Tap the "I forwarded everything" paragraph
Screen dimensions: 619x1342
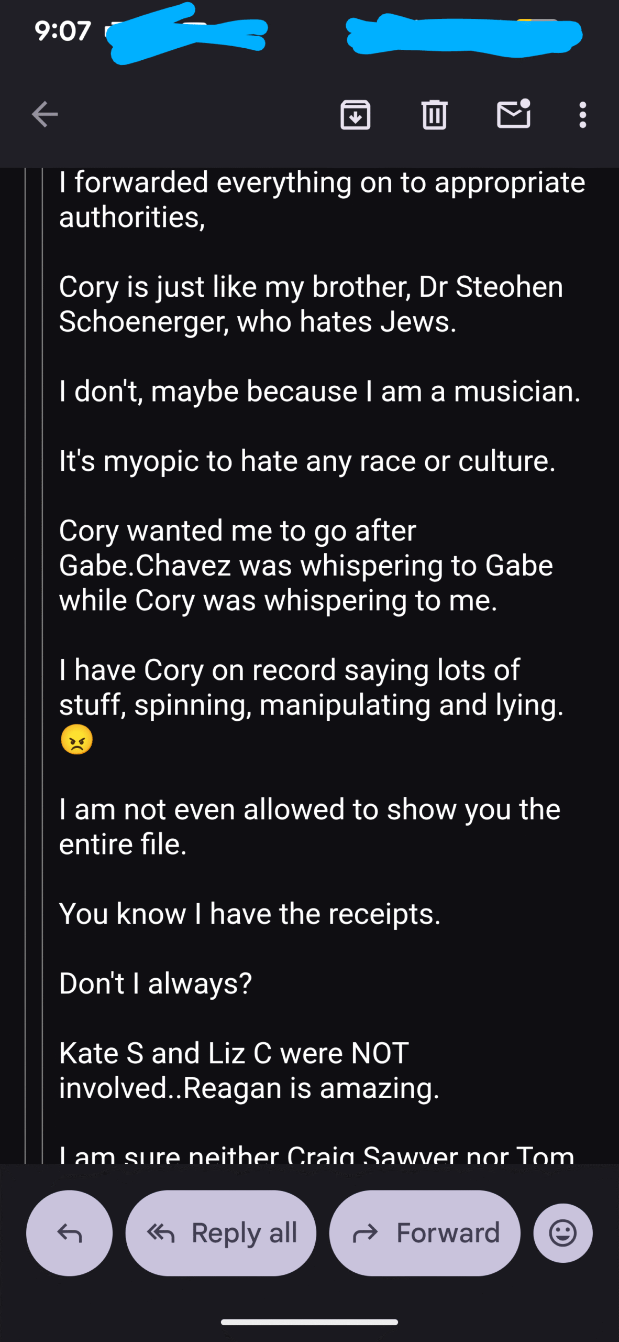pos(322,200)
